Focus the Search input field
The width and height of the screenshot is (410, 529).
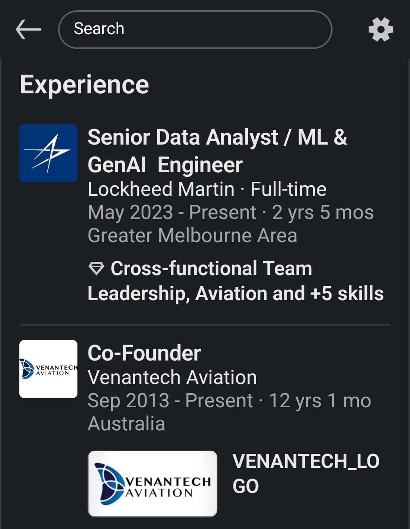(x=195, y=30)
